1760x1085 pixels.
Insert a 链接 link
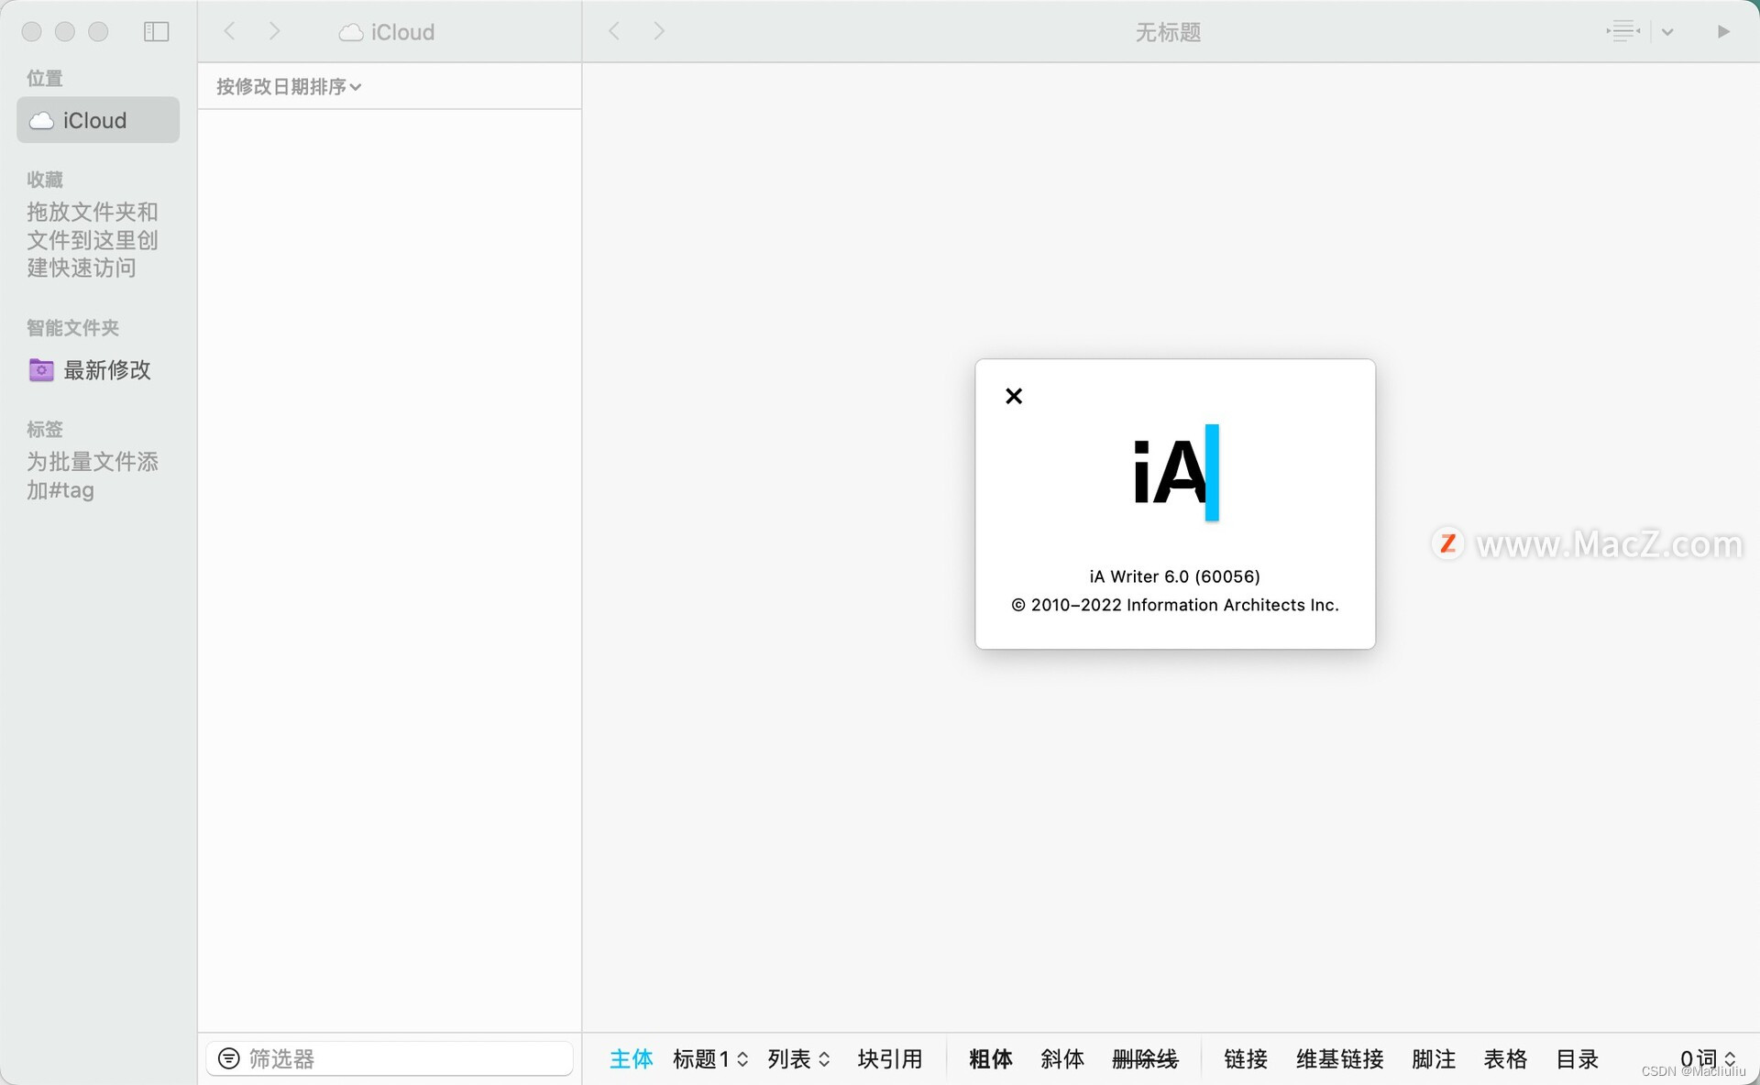[x=1246, y=1059]
